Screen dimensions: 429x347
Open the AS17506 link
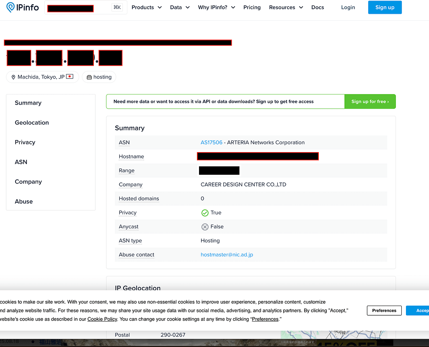212,143
